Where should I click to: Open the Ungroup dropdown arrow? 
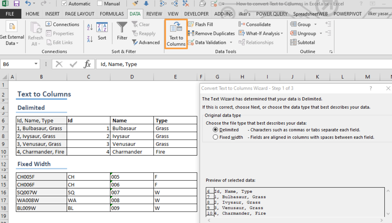tap(321, 33)
